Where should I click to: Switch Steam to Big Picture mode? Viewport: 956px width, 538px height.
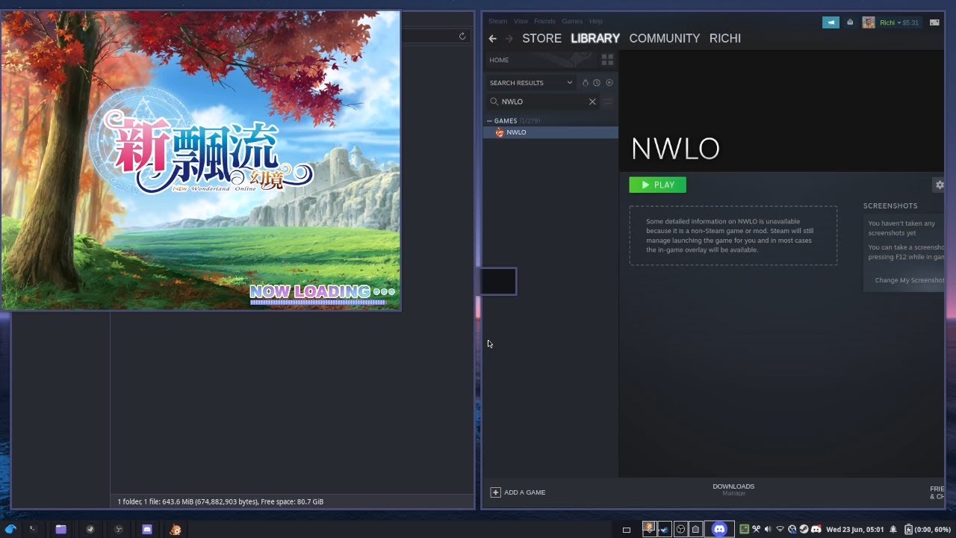pos(934,22)
